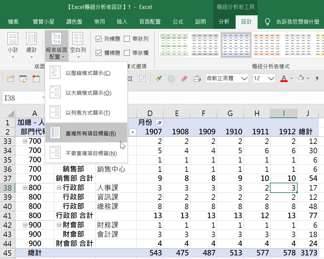
Task: Click the comma style icon
Action: pos(317,78)
